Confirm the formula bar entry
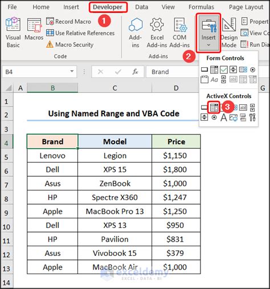270x289 pixels. tap(118, 72)
